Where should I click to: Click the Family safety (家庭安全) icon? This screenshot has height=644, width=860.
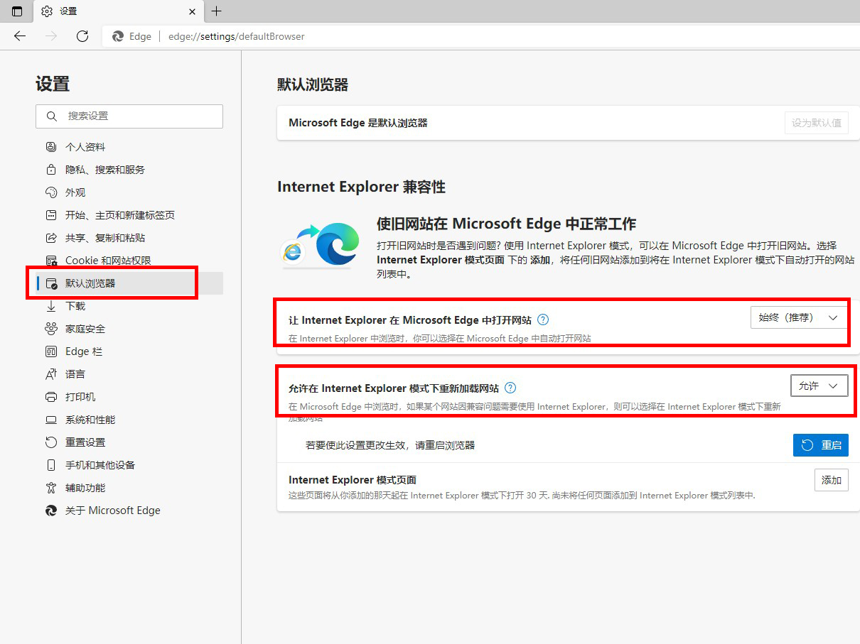coord(51,329)
